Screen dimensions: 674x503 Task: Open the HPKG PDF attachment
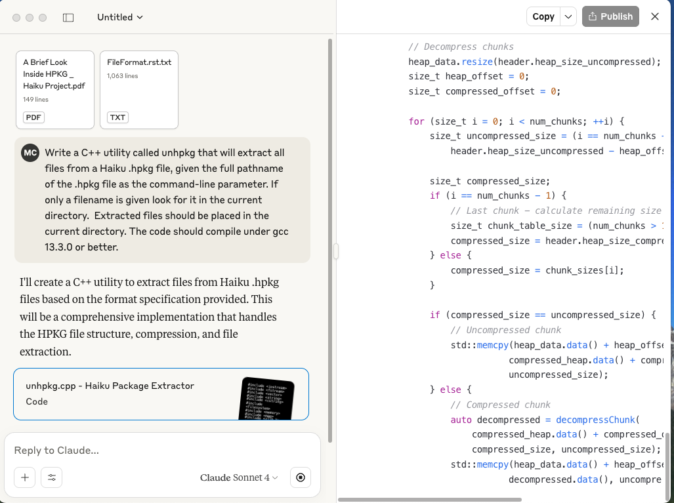[x=55, y=89]
